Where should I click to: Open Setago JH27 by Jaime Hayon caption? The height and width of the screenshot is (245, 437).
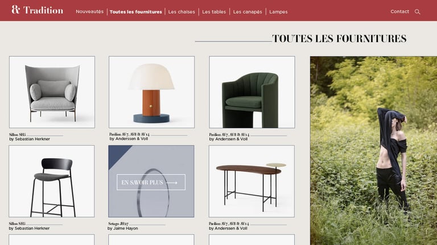(x=123, y=226)
